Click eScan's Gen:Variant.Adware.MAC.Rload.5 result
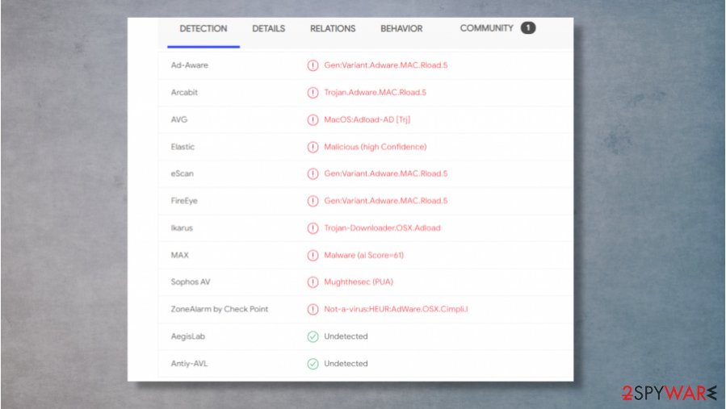This screenshot has height=409, width=726. click(386, 173)
